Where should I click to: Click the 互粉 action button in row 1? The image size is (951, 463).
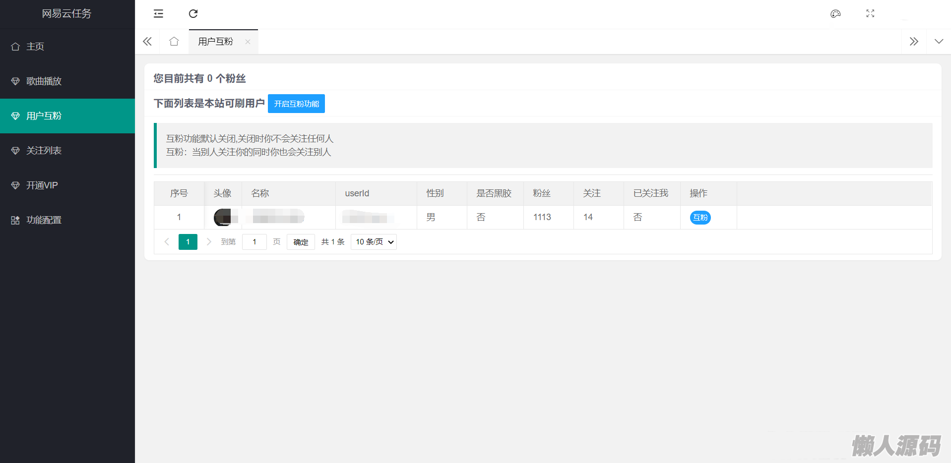700,218
